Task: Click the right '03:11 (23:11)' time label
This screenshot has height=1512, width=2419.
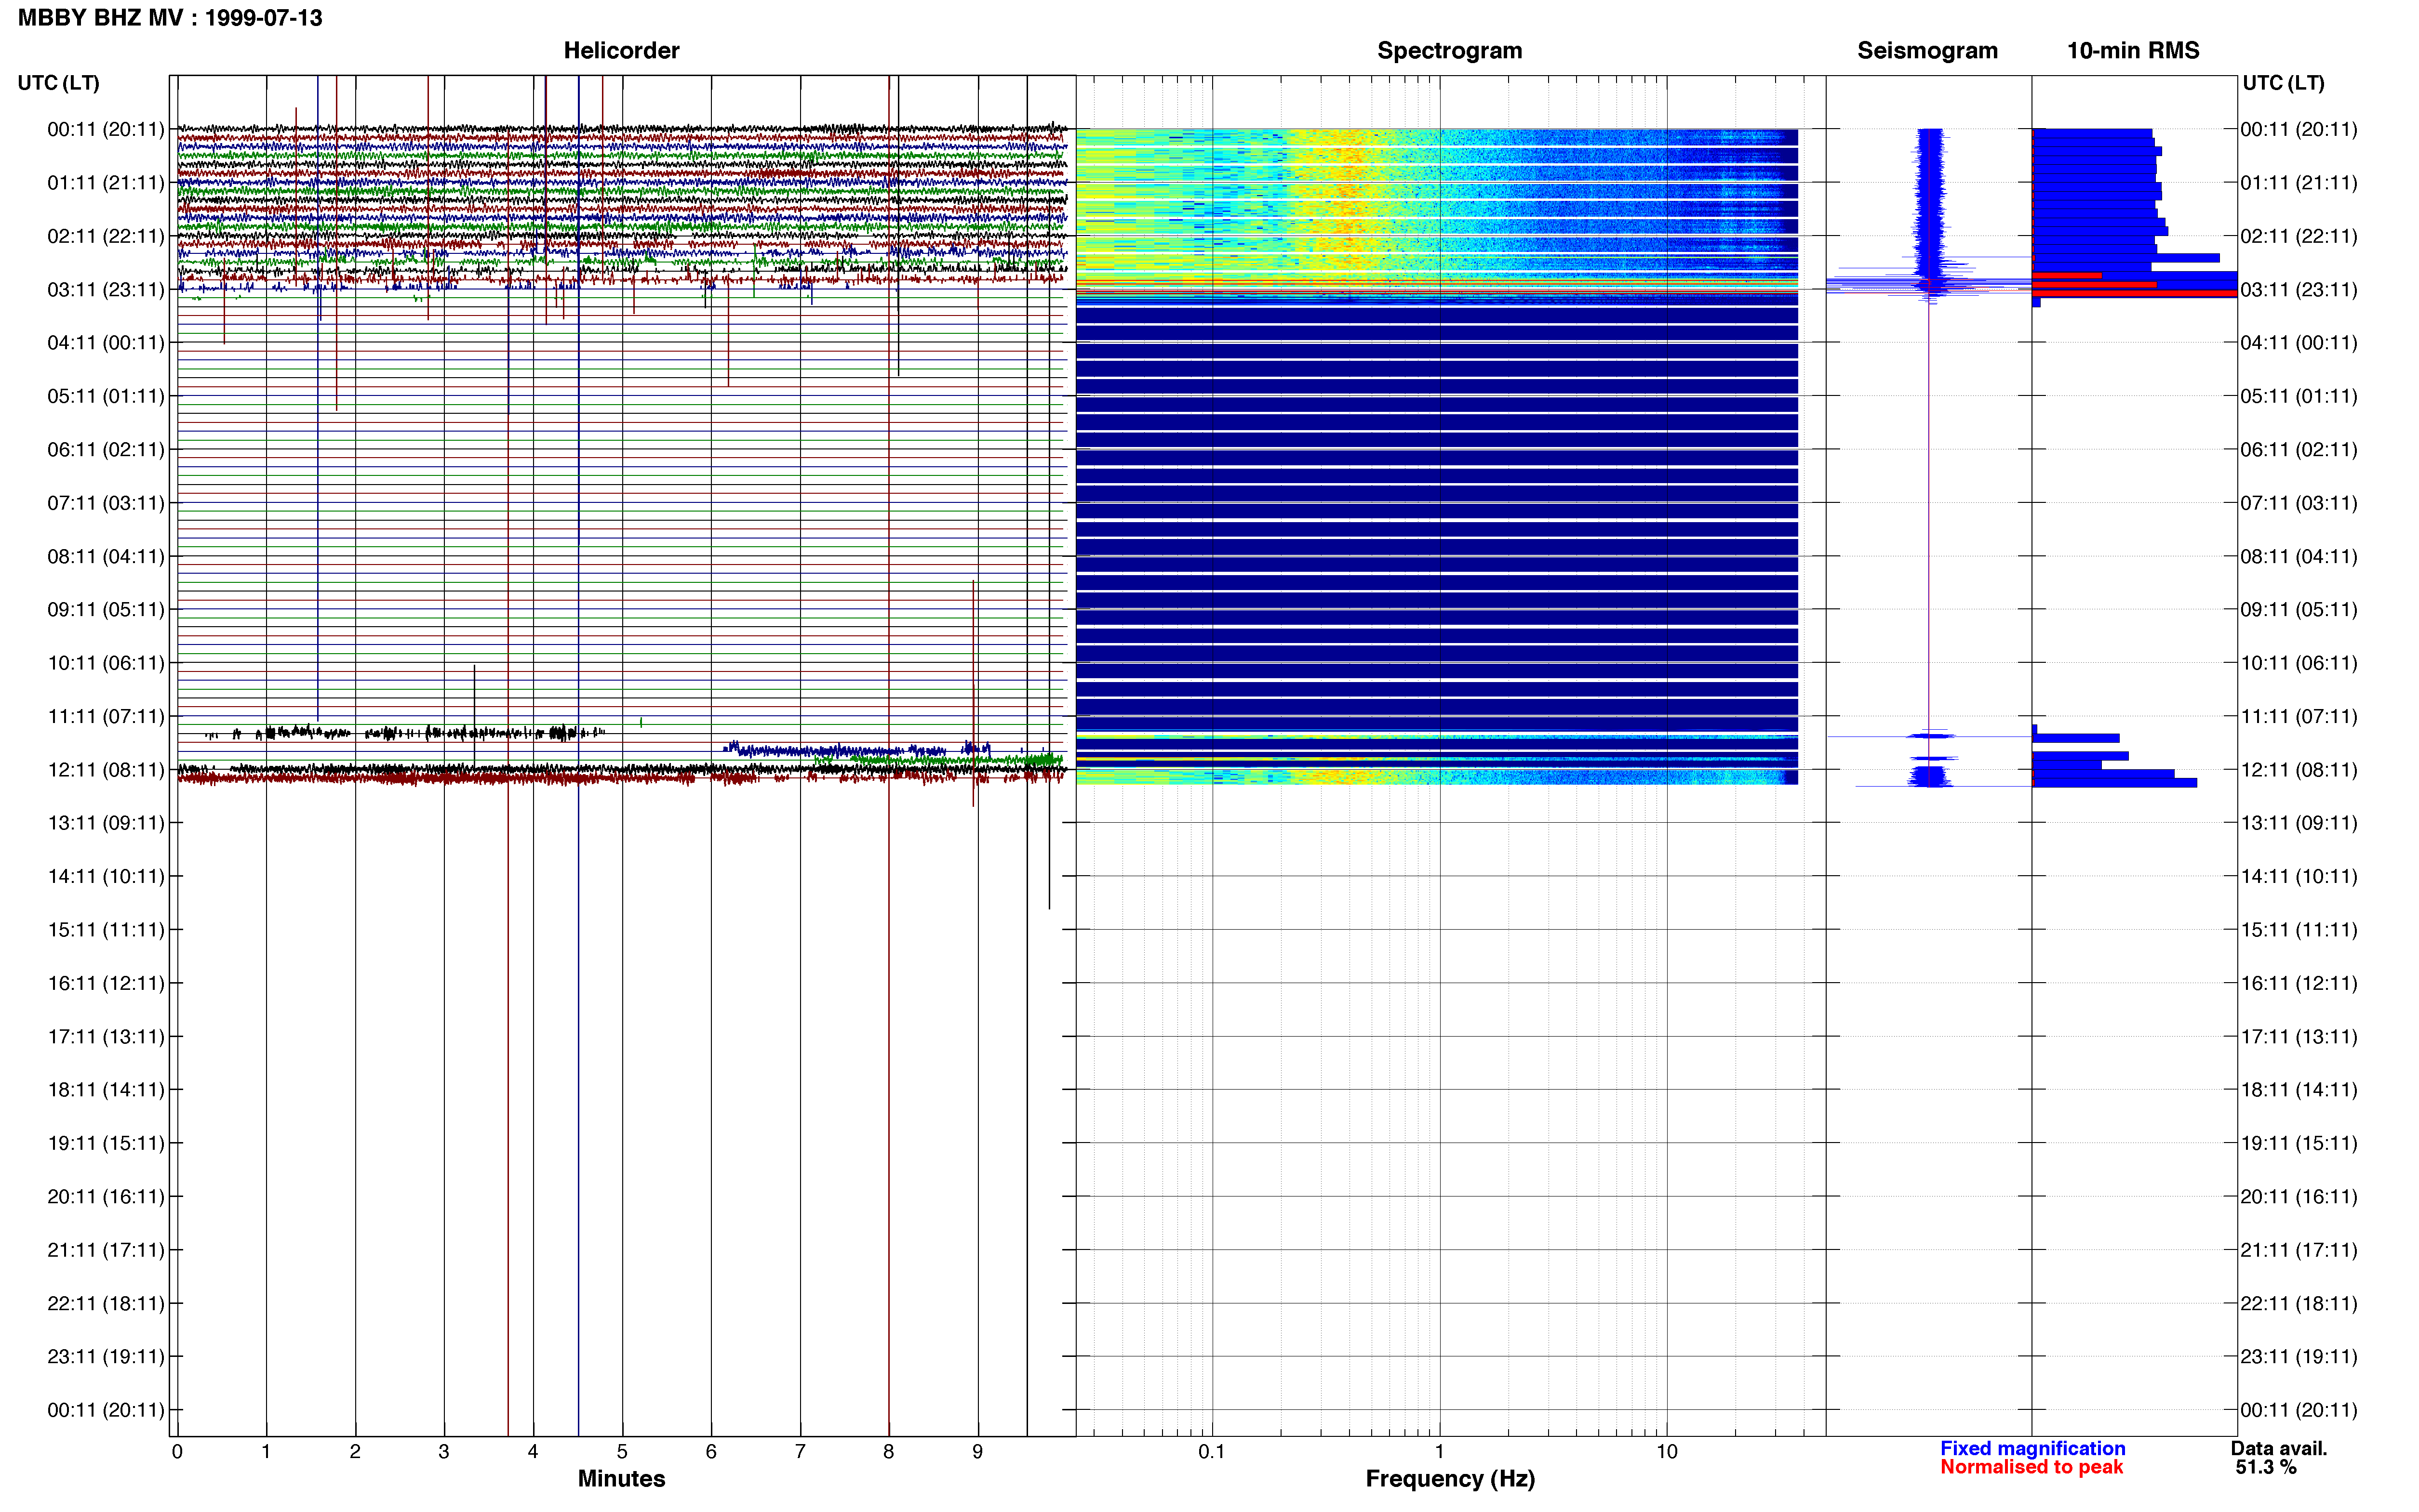Action: (2299, 290)
